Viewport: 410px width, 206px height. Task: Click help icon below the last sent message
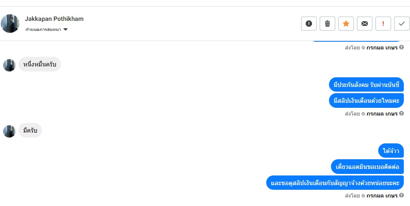point(401,196)
